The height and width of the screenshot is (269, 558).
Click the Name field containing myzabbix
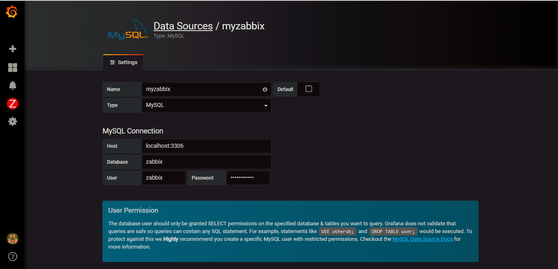coord(202,89)
